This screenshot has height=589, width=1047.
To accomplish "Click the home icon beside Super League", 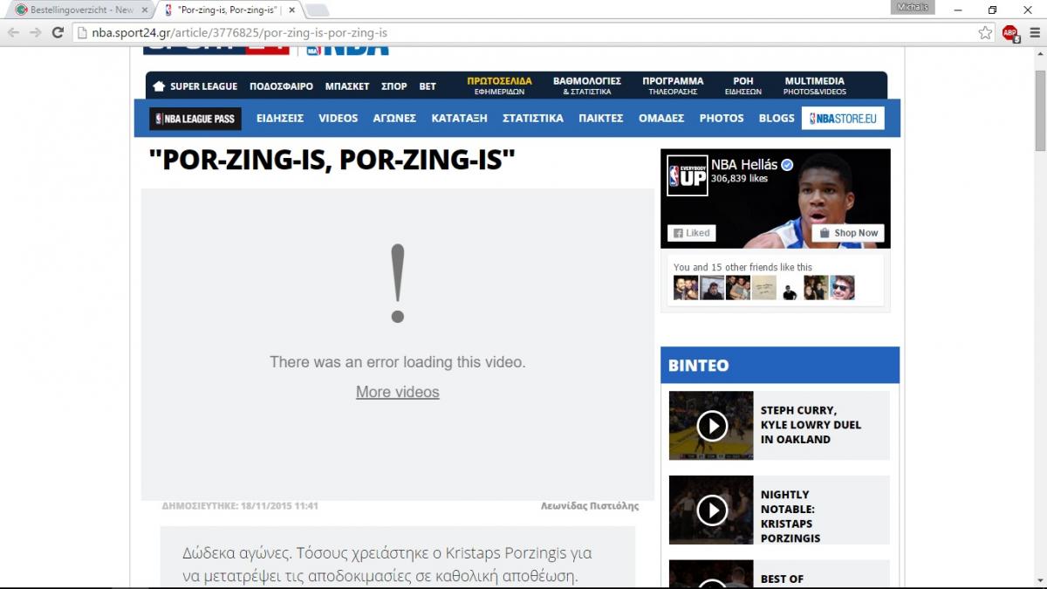I will point(159,86).
